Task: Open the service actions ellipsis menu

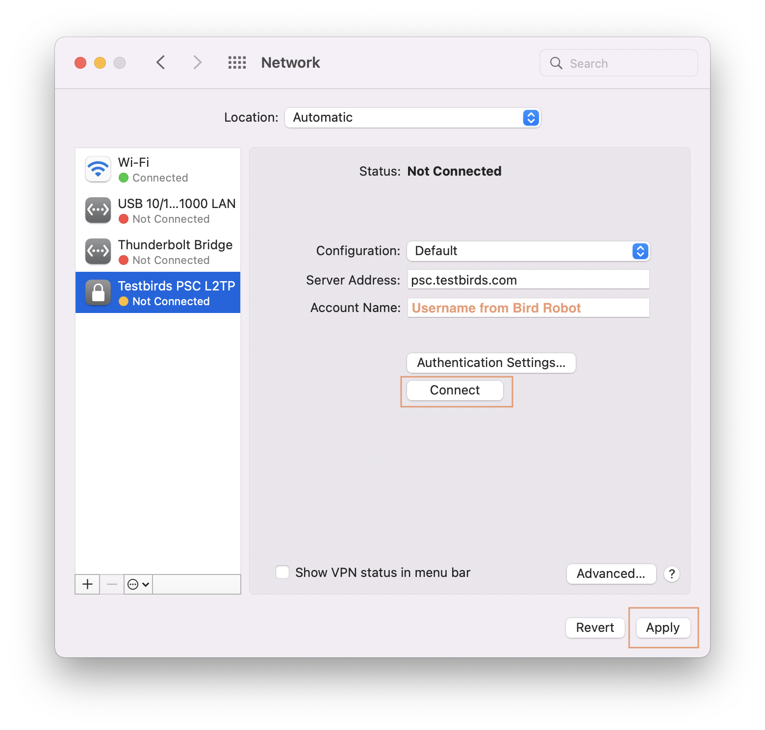Action: tap(138, 584)
